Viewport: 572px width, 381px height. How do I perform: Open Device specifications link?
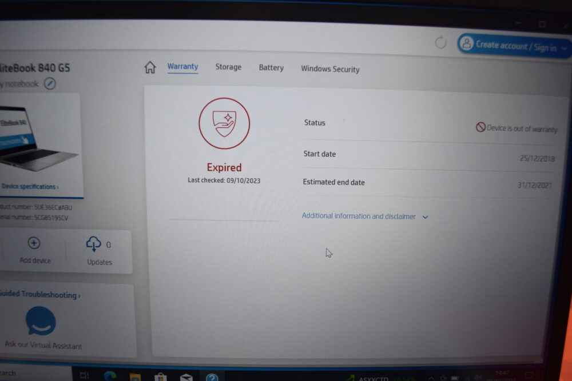[x=30, y=186]
